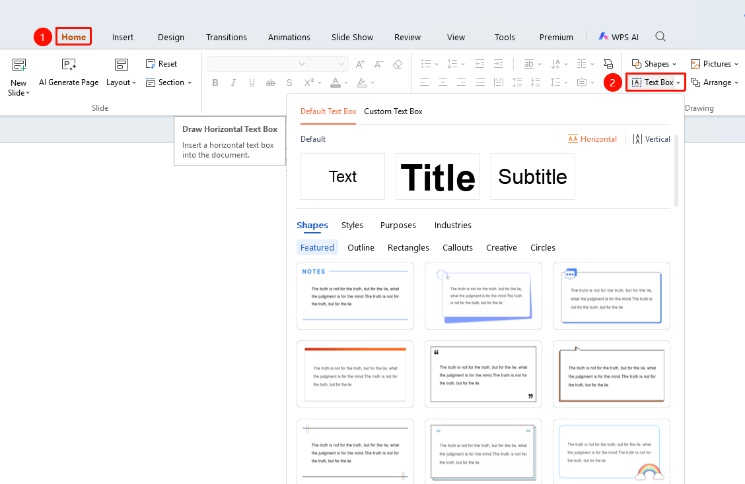Click the New Slide icon
The height and width of the screenshot is (484, 745).
coord(19,65)
